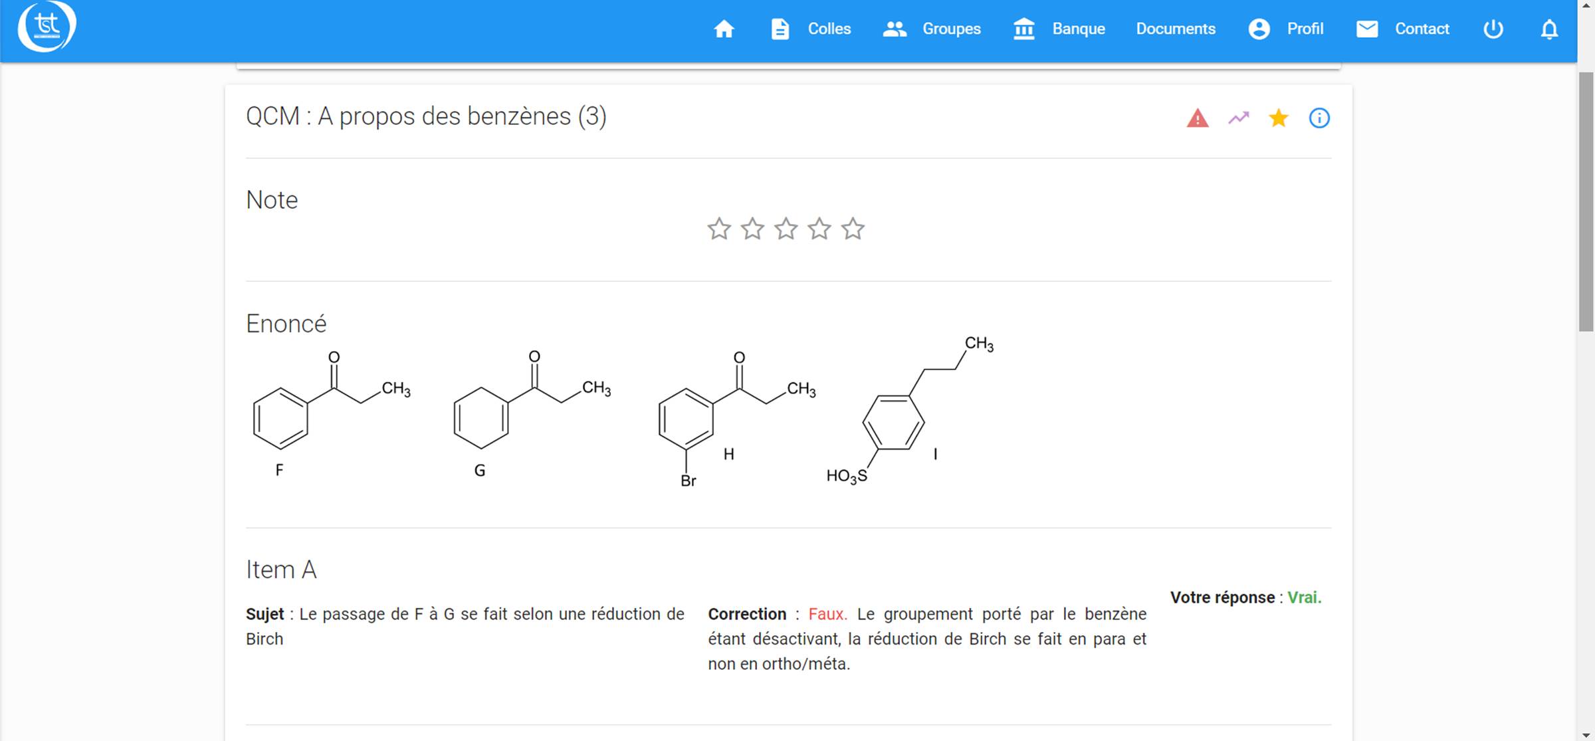Open the blue info icon

coord(1319,118)
